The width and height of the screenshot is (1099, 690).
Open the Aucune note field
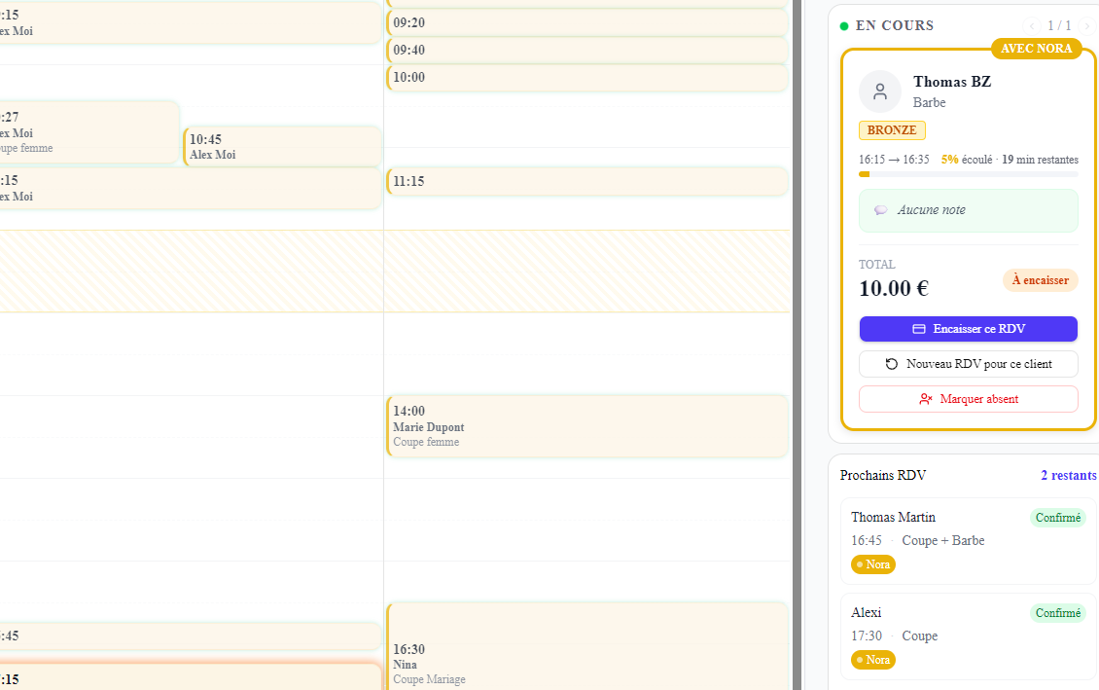click(968, 210)
